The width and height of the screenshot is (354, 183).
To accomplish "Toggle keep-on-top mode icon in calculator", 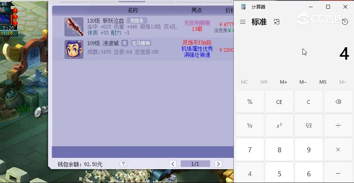I will pyautogui.click(x=276, y=22).
